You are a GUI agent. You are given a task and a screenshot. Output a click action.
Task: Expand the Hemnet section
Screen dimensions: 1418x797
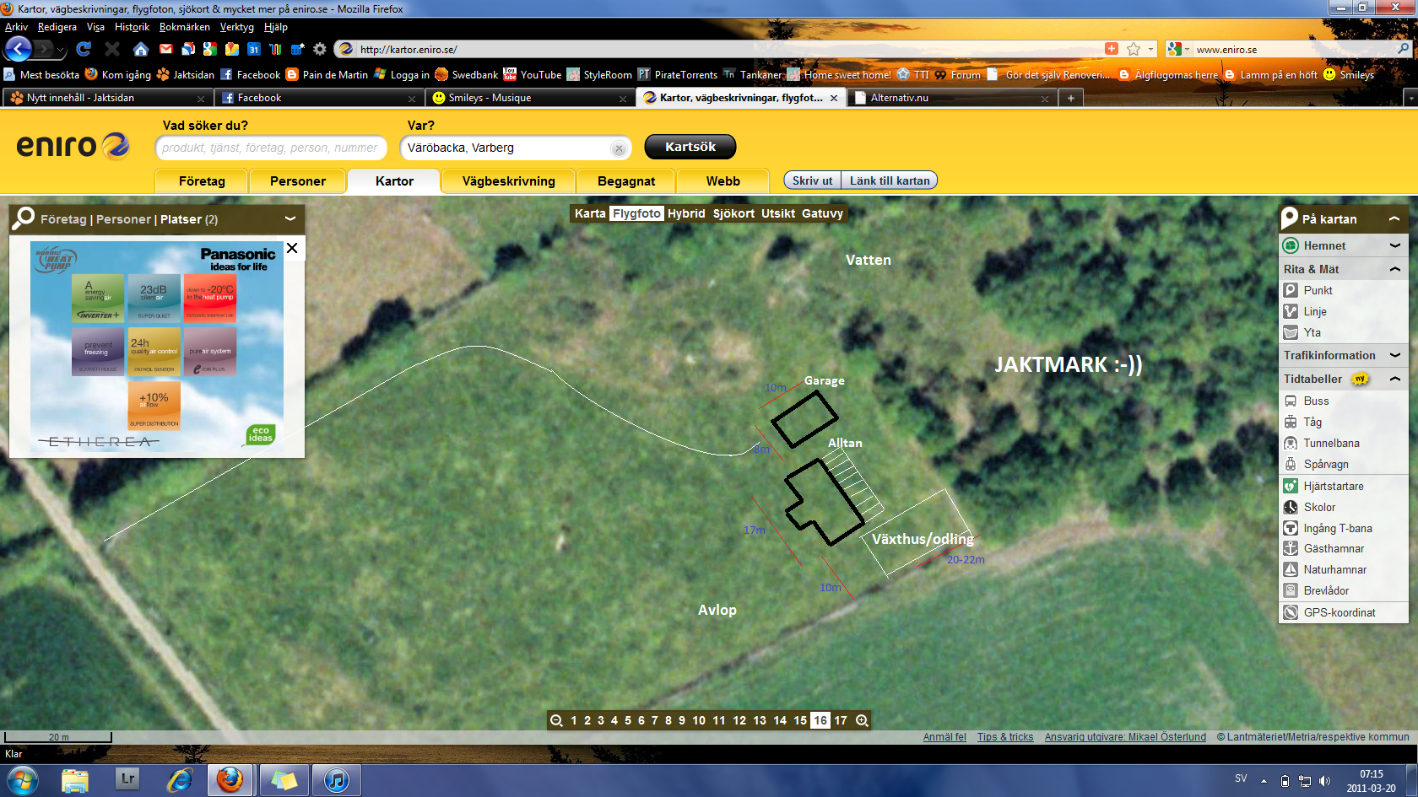[x=1394, y=245]
